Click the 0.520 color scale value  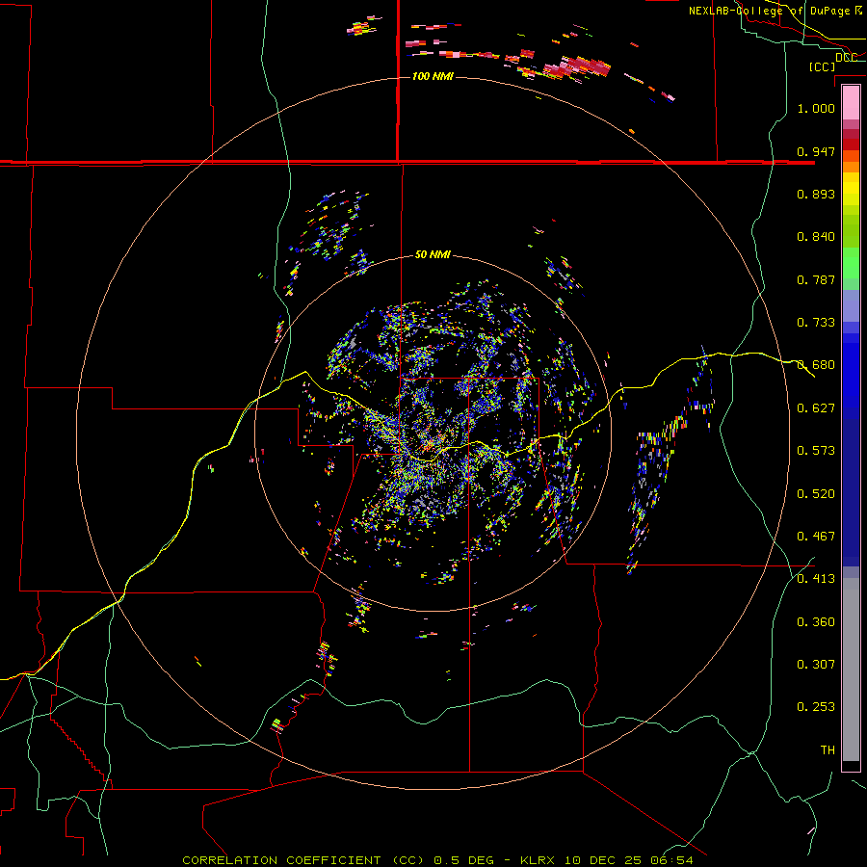point(816,494)
